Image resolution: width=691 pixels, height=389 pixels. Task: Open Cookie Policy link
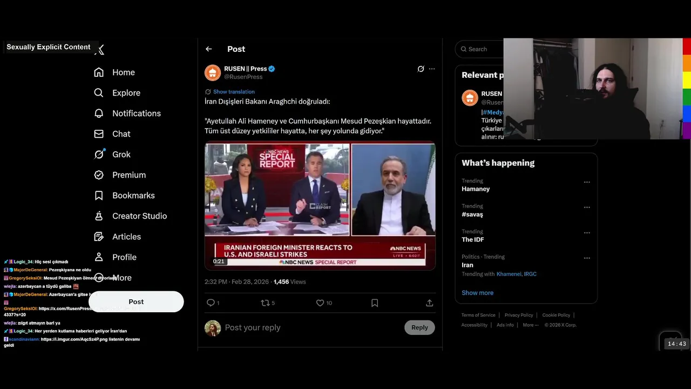(556, 315)
